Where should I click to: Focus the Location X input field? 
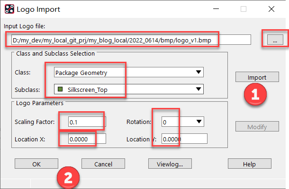(86, 139)
